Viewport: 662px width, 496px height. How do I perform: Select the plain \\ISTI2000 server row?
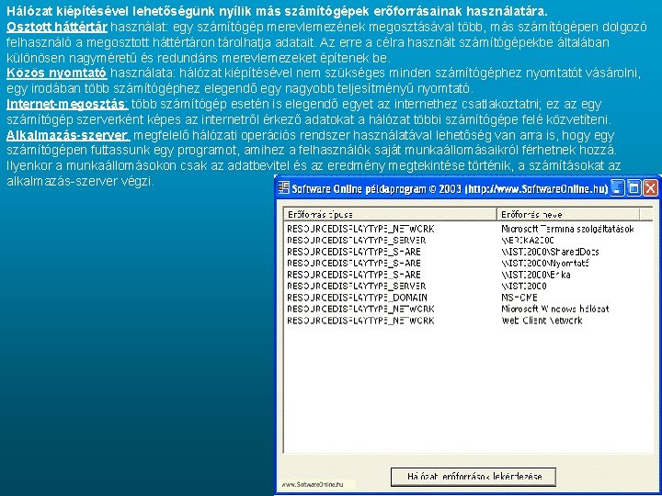click(x=468, y=286)
